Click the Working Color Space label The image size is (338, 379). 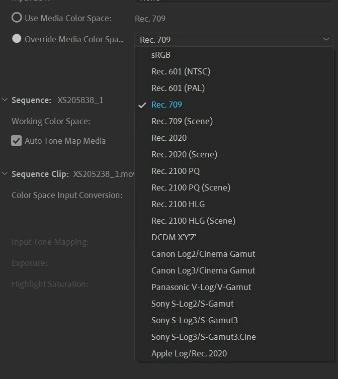tap(51, 121)
